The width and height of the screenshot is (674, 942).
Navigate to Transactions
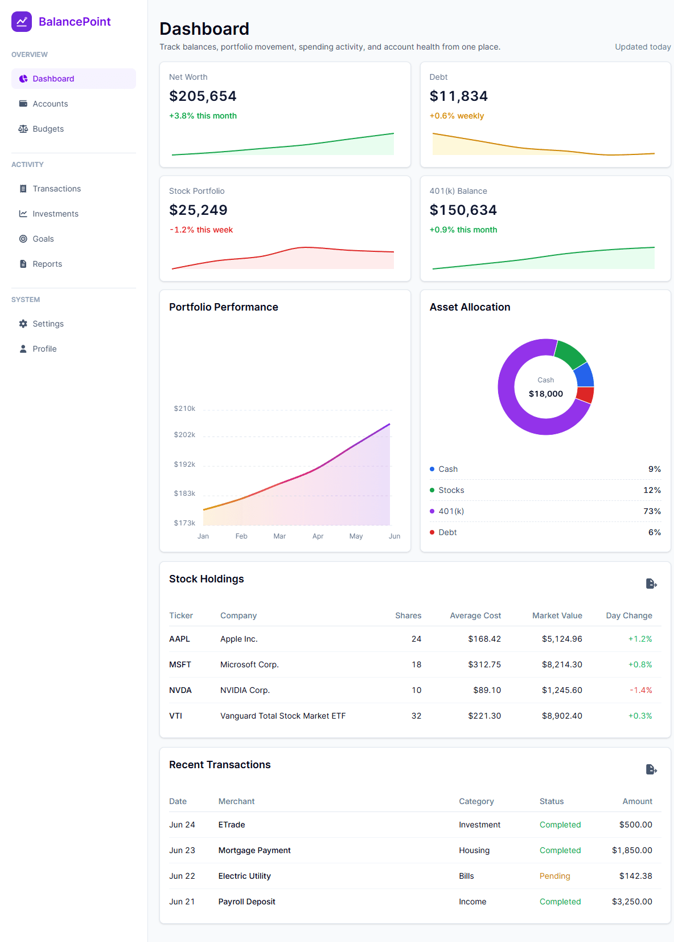coord(73,189)
